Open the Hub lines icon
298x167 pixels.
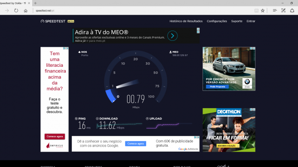pyautogui.click(x=275, y=11)
